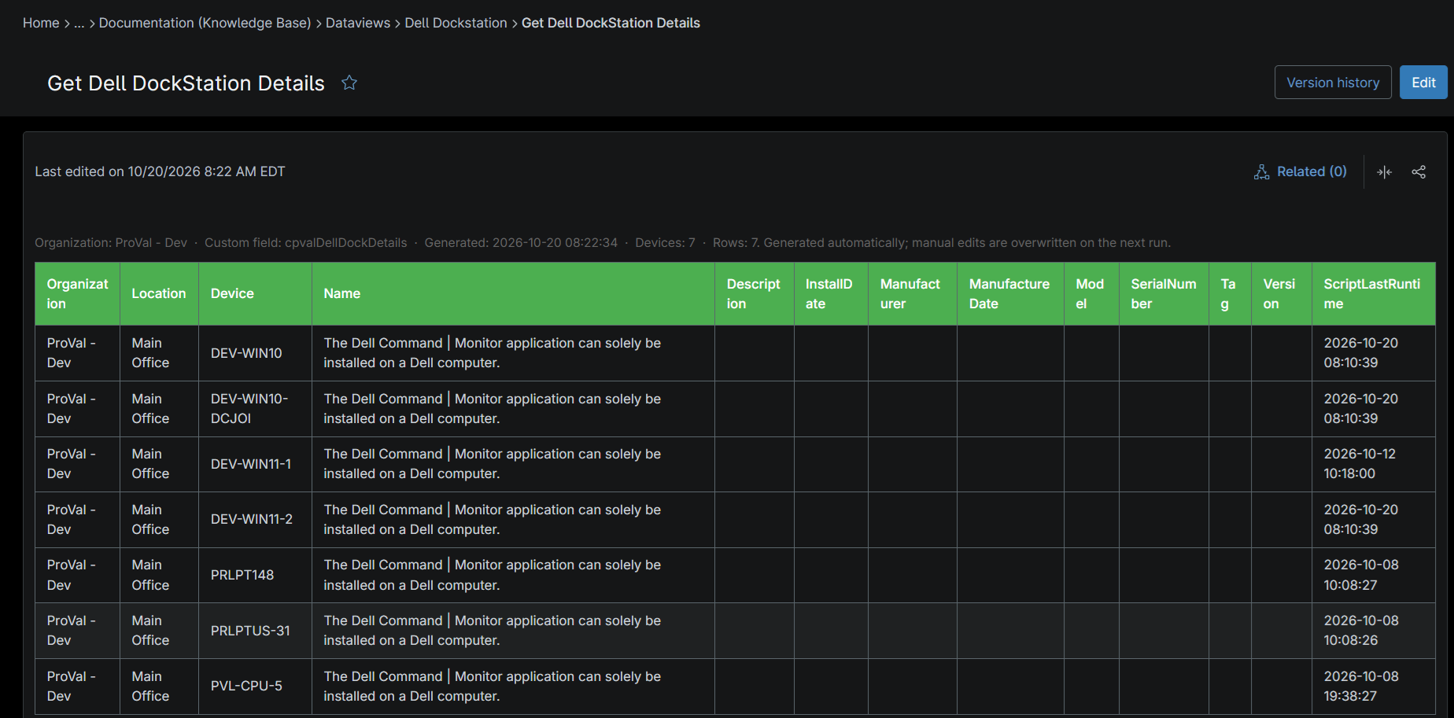Viewport: 1454px width, 718px height.
Task: Click the Location column header
Action: click(x=159, y=294)
